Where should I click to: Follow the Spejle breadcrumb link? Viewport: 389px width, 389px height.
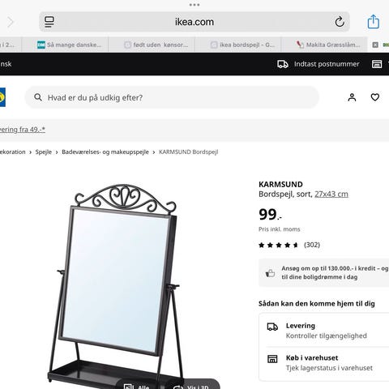pos(44,152)
